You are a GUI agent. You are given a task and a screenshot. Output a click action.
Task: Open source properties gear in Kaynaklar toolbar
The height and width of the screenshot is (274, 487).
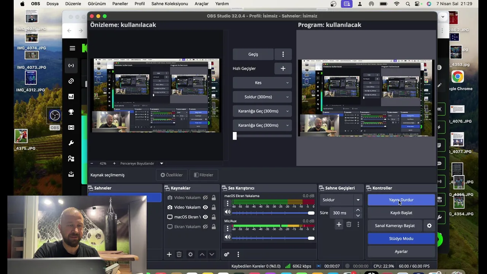click(x=191, y=254)
